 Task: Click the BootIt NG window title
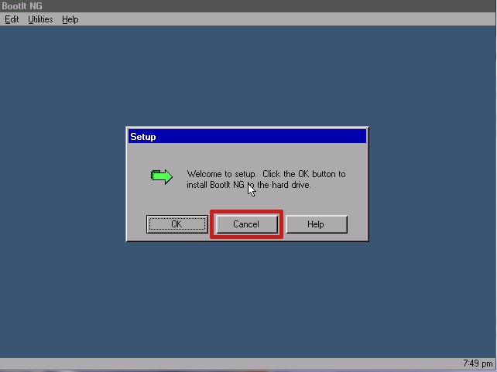[22, 6]
